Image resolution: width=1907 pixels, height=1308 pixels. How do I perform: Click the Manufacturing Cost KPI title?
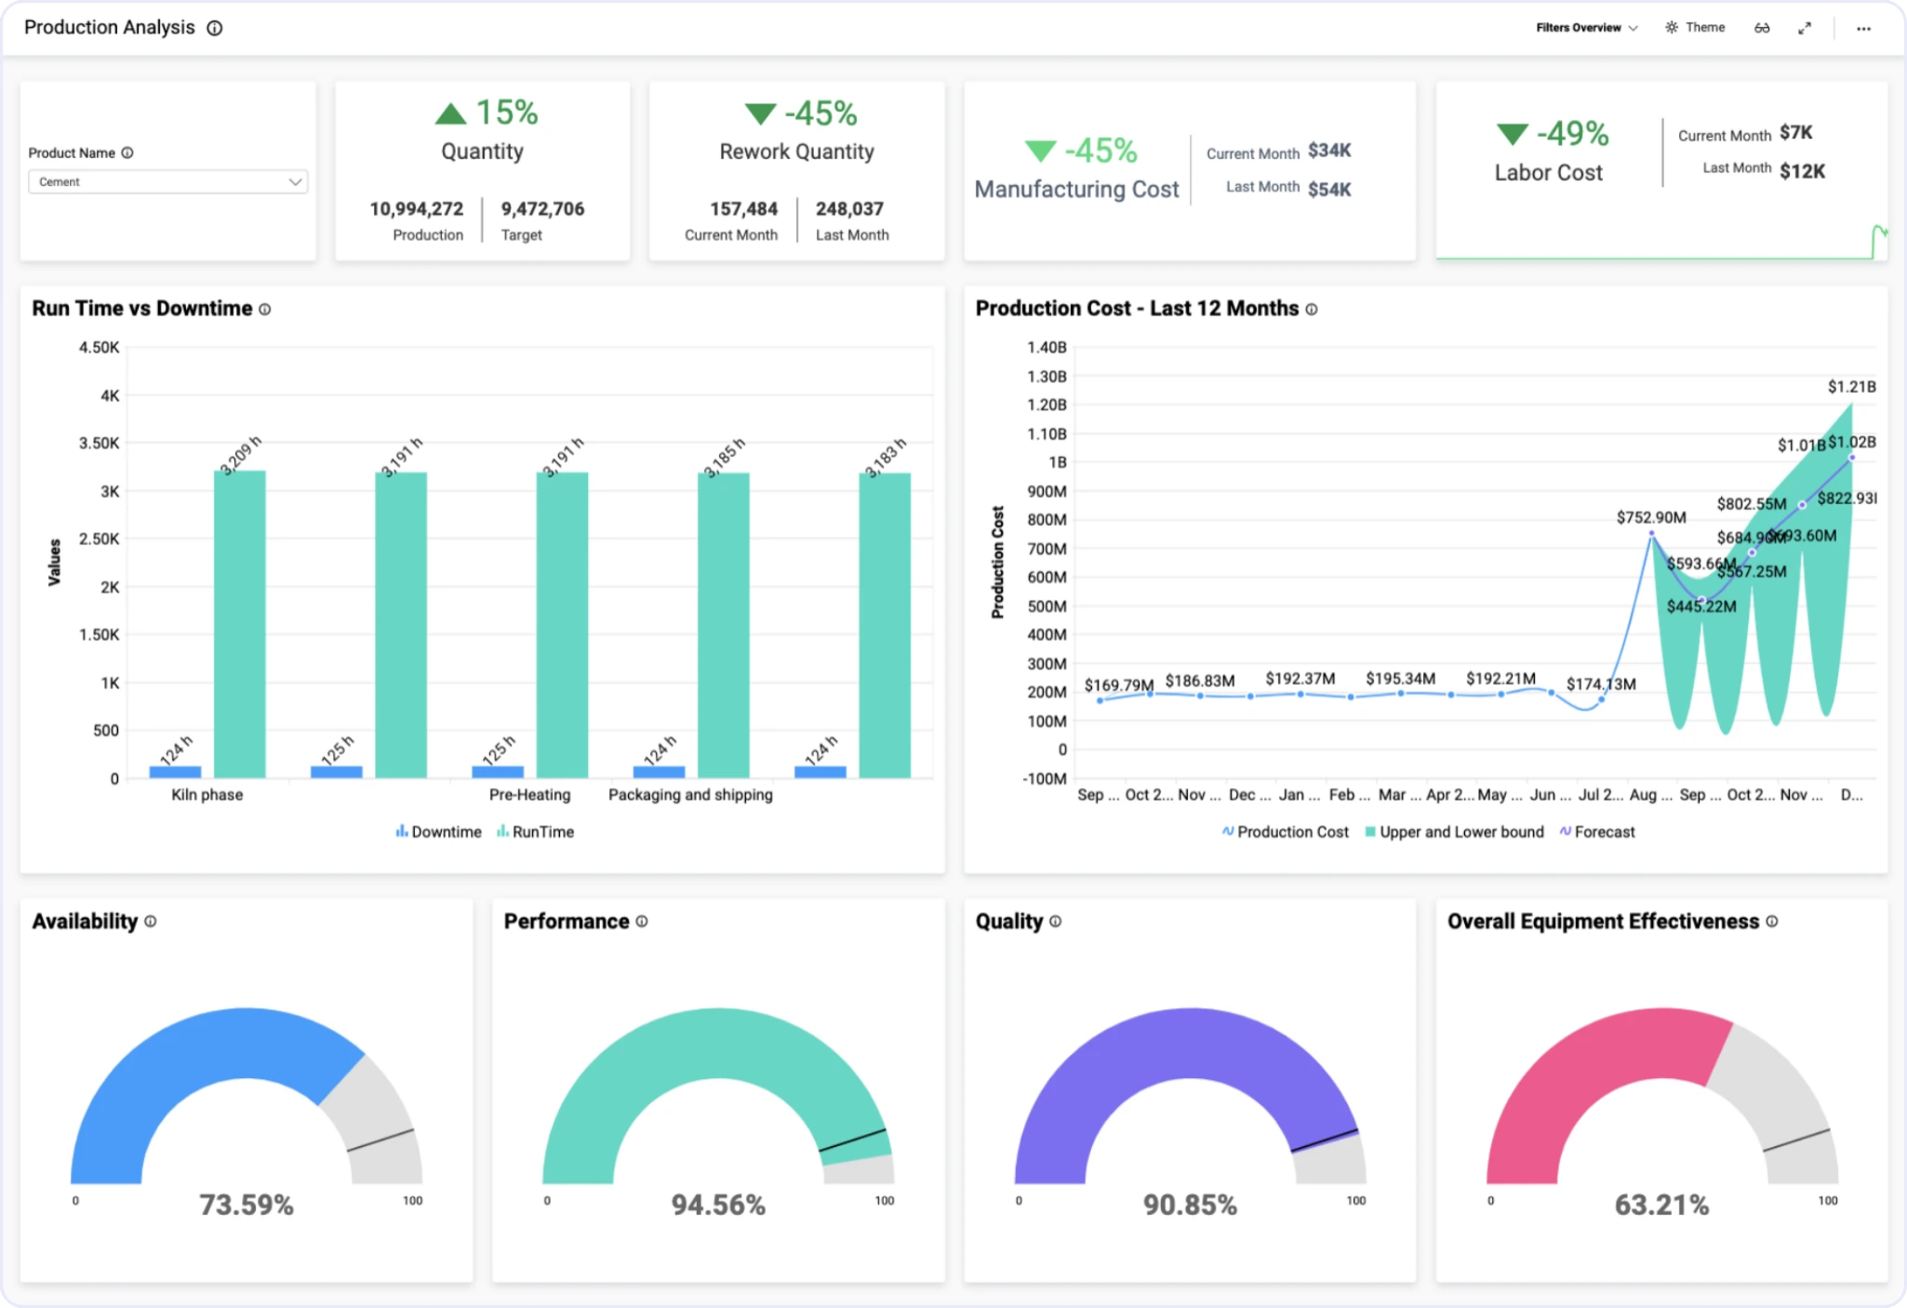click(x=1076, y=190)
